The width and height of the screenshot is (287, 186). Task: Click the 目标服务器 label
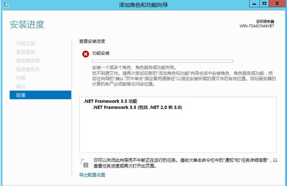[265, 21]
